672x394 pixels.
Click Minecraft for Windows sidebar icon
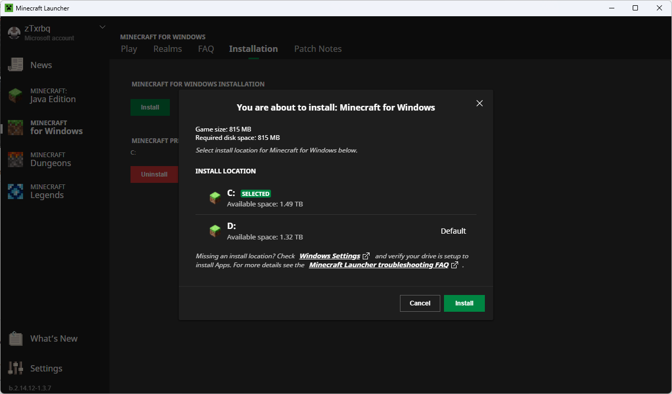[x=16, y=127]
